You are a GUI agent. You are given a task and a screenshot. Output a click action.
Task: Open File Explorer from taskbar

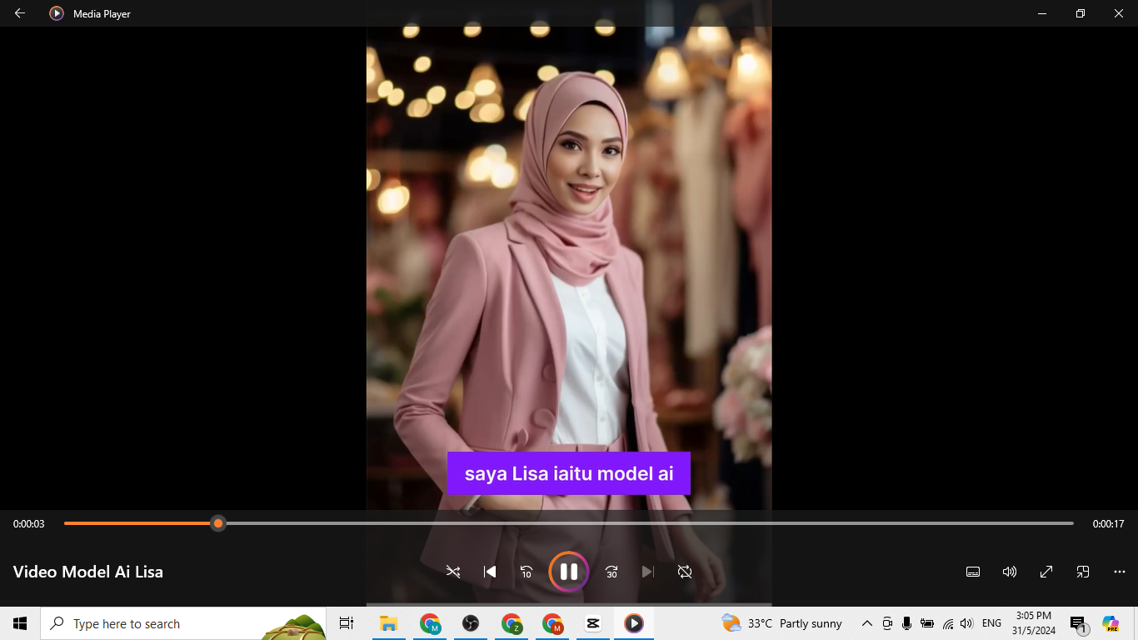click(x=388, y=623)
